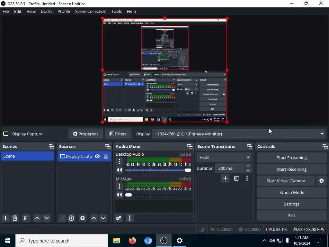Viewport: 329px width, 247px height.
Task: Move scene up arrow in Scenes dock
Action: click(x=37, y=218)
